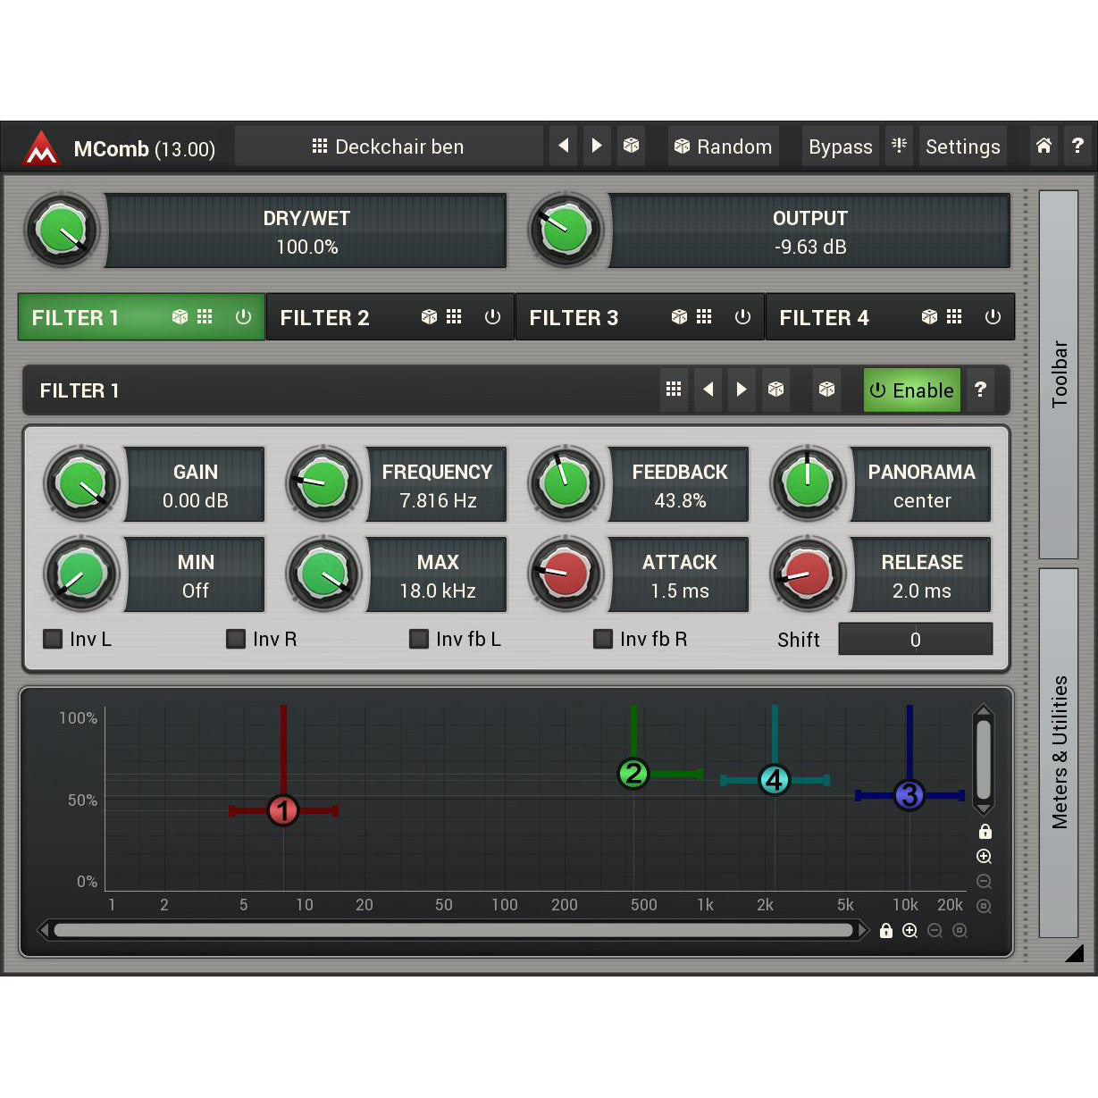Open the home screen icon in top toolbar
The height and width of the screenshot is (1098, 1098).
[1043, 146]
